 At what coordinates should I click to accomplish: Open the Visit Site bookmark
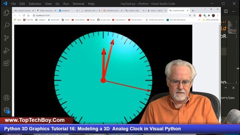click(x=28, y=20)
